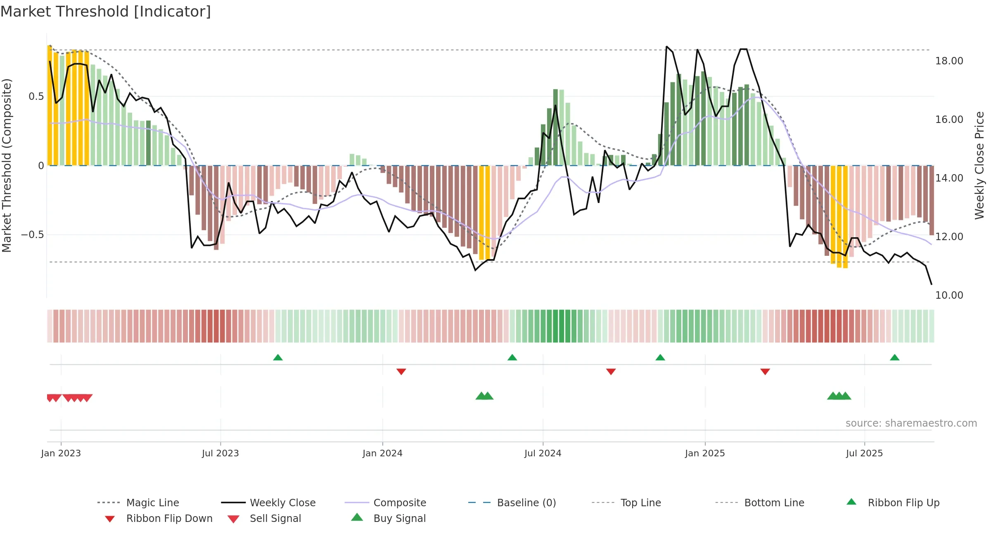The image size is (991, 557).
Task: Click the Ribbon Flip Up marker around November 2024
Action: [x=660, y=357]
